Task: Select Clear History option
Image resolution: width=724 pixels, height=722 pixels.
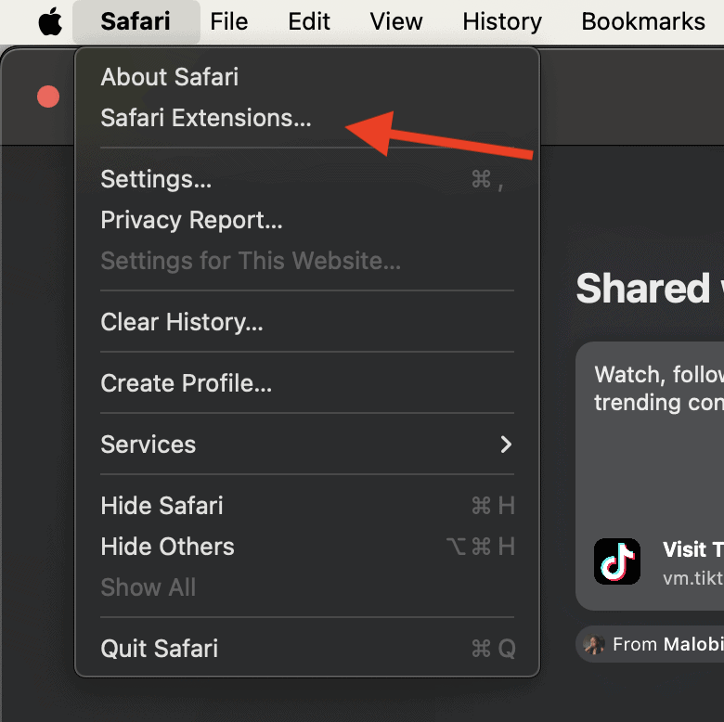Action: coord(182,322)
